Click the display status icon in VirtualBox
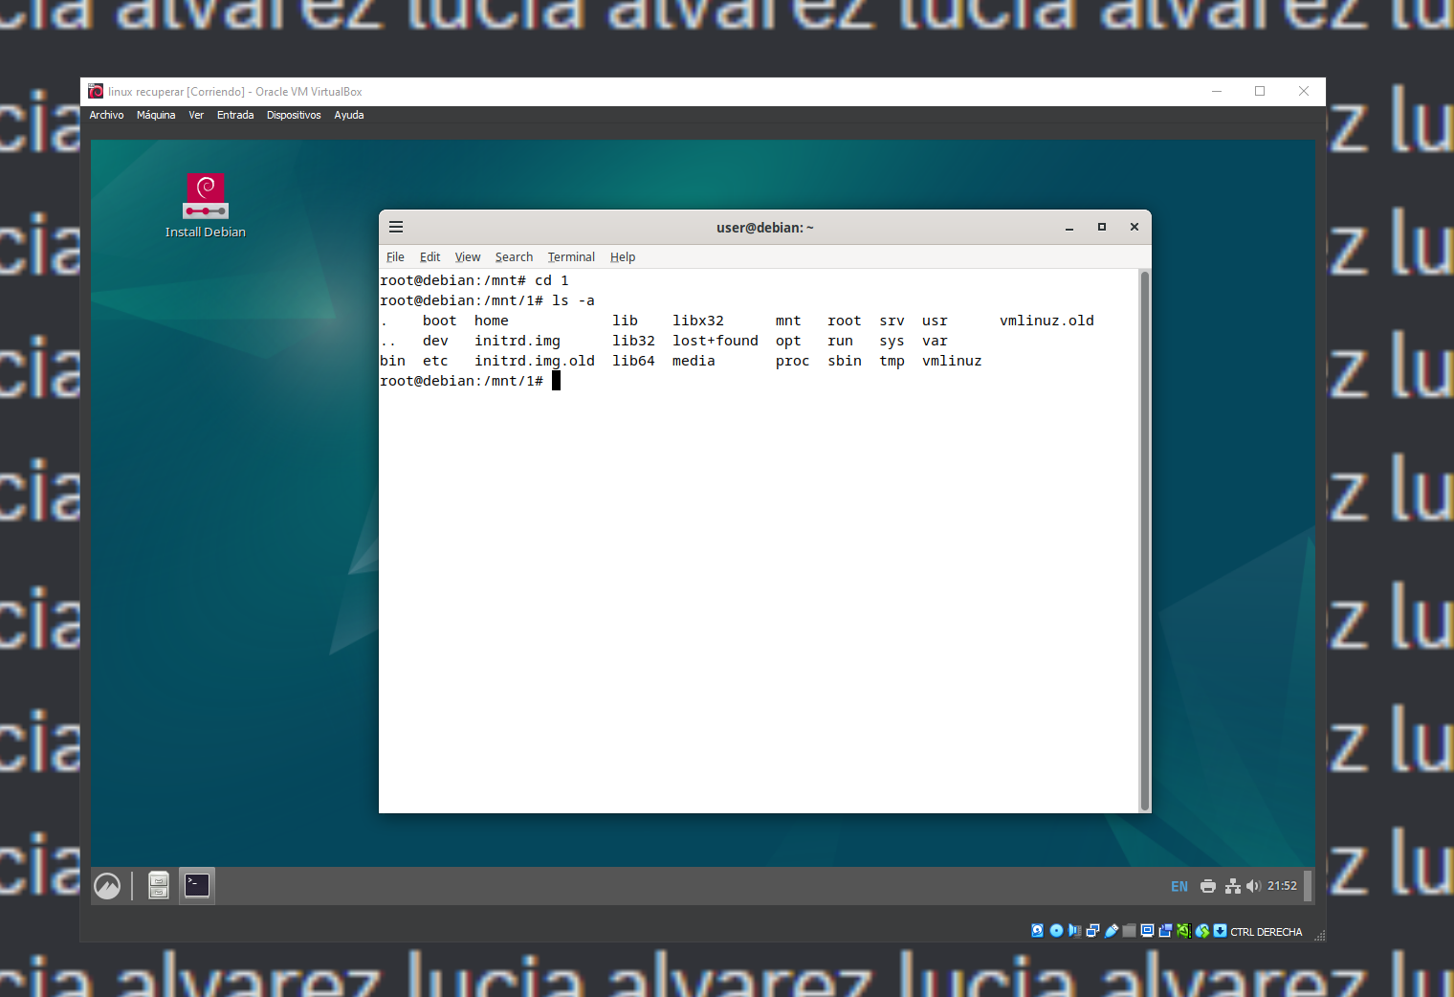The height and width of the screenshot is (997, 1454). (1147, 930)
